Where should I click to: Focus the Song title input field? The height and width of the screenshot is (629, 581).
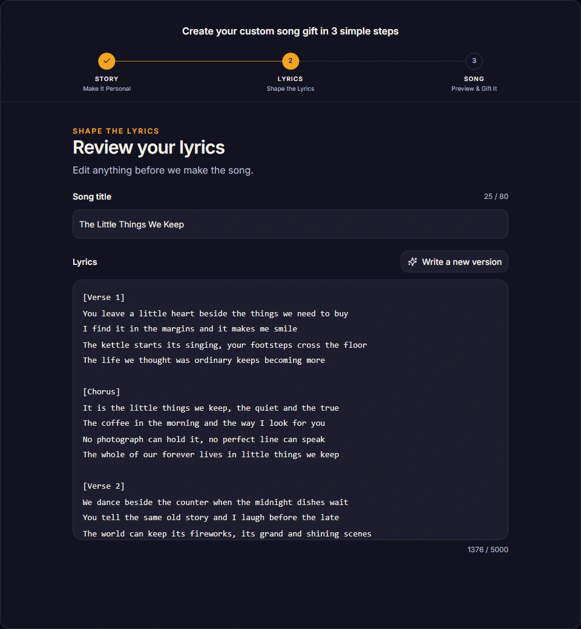click(290, 224)
